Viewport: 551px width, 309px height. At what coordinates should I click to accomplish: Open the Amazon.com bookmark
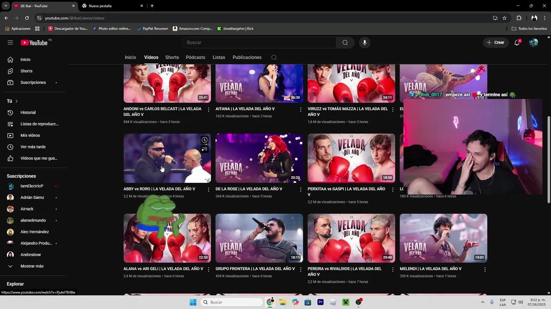click(192, 29)
